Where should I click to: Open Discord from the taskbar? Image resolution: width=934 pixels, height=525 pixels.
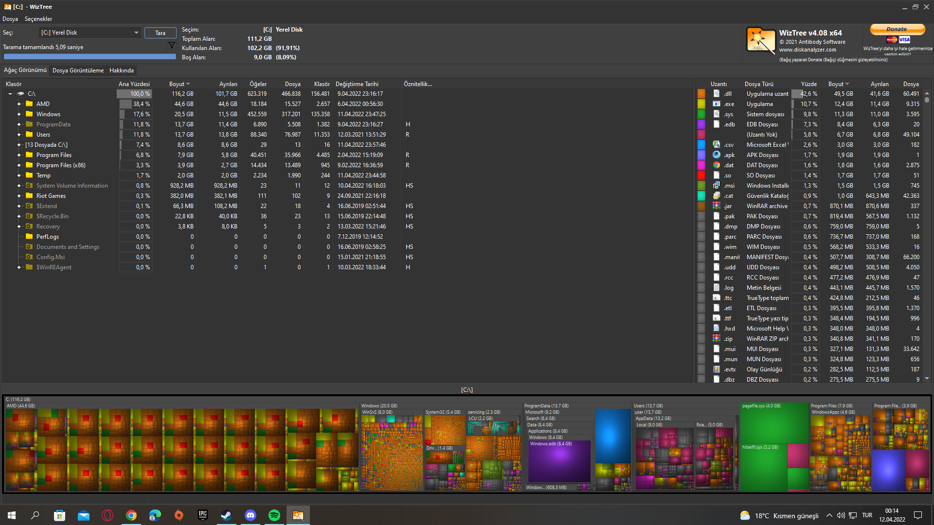click(x=251, y=515)
